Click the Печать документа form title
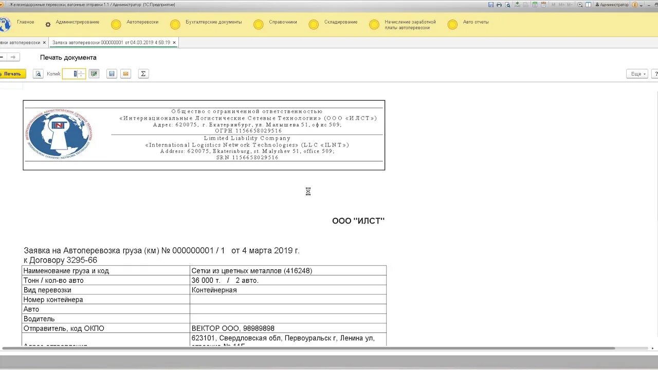The height and width of the screenshot is (370, 658). point(68,58)
